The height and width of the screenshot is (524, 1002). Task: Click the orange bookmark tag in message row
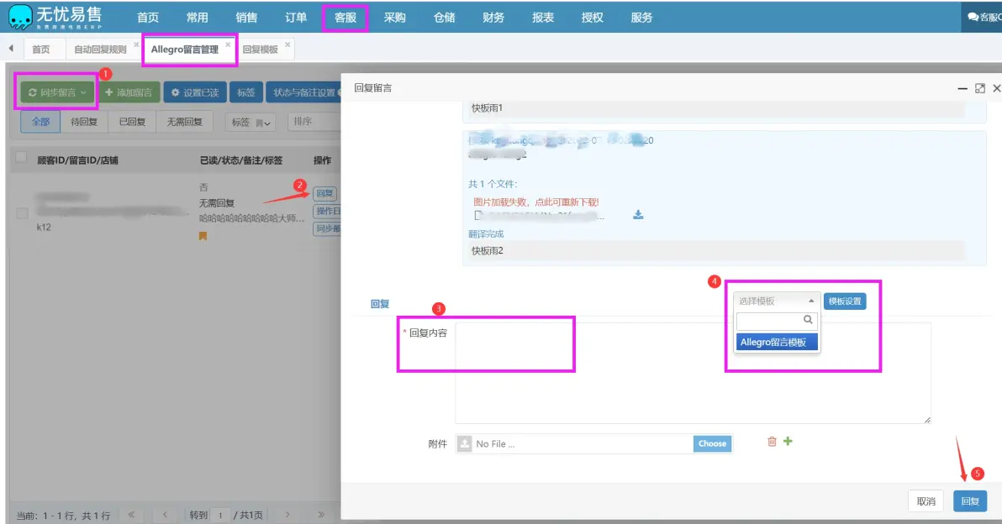click(203, 236)
